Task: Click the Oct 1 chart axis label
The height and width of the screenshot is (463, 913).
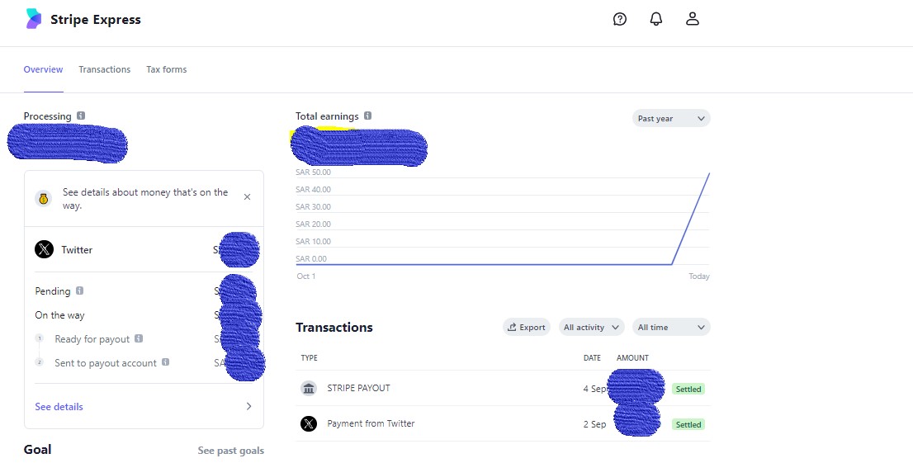Action: pyautogui.click(x=306, y=276)
